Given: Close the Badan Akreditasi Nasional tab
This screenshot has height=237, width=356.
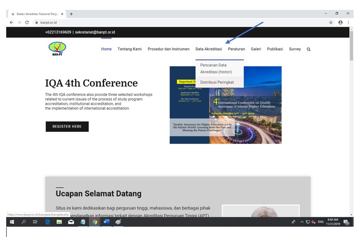Looking at the screenshot, I should (x=62, y=14).
